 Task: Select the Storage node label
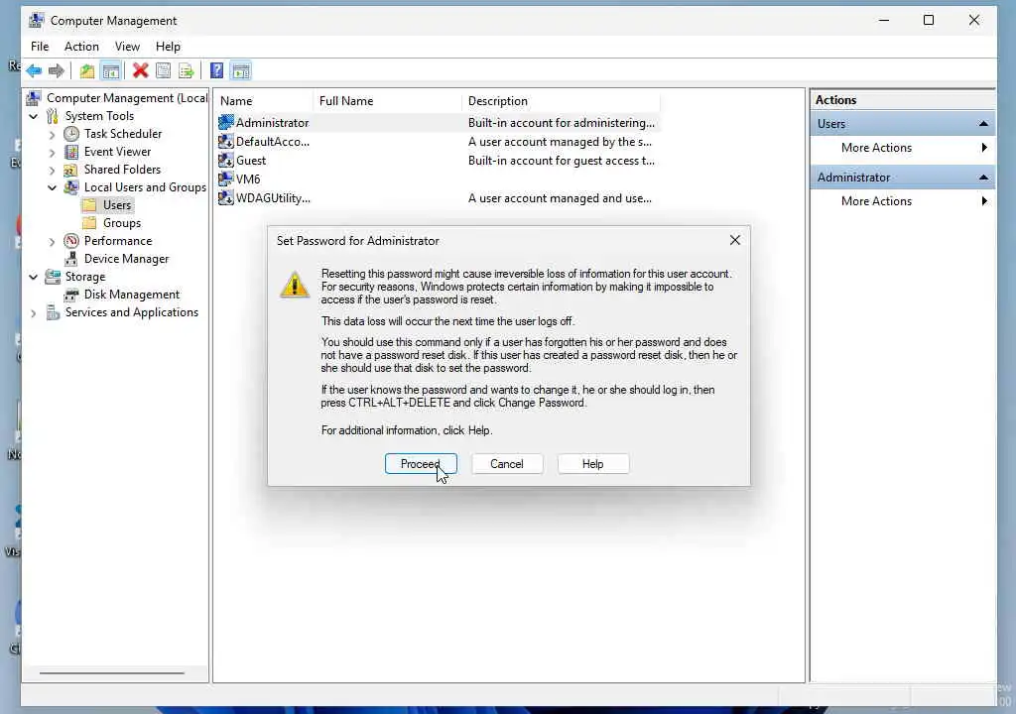85,277
